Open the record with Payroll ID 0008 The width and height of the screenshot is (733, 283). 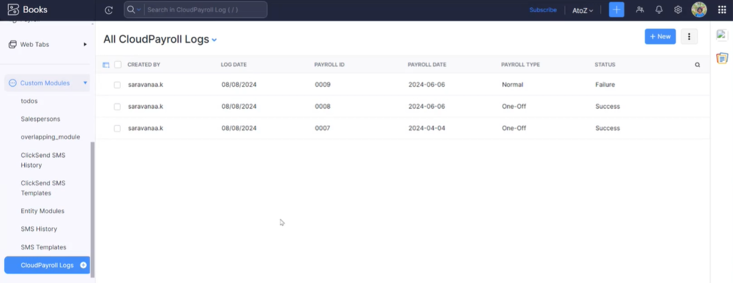pyautogui.click(x=323, y=107)
